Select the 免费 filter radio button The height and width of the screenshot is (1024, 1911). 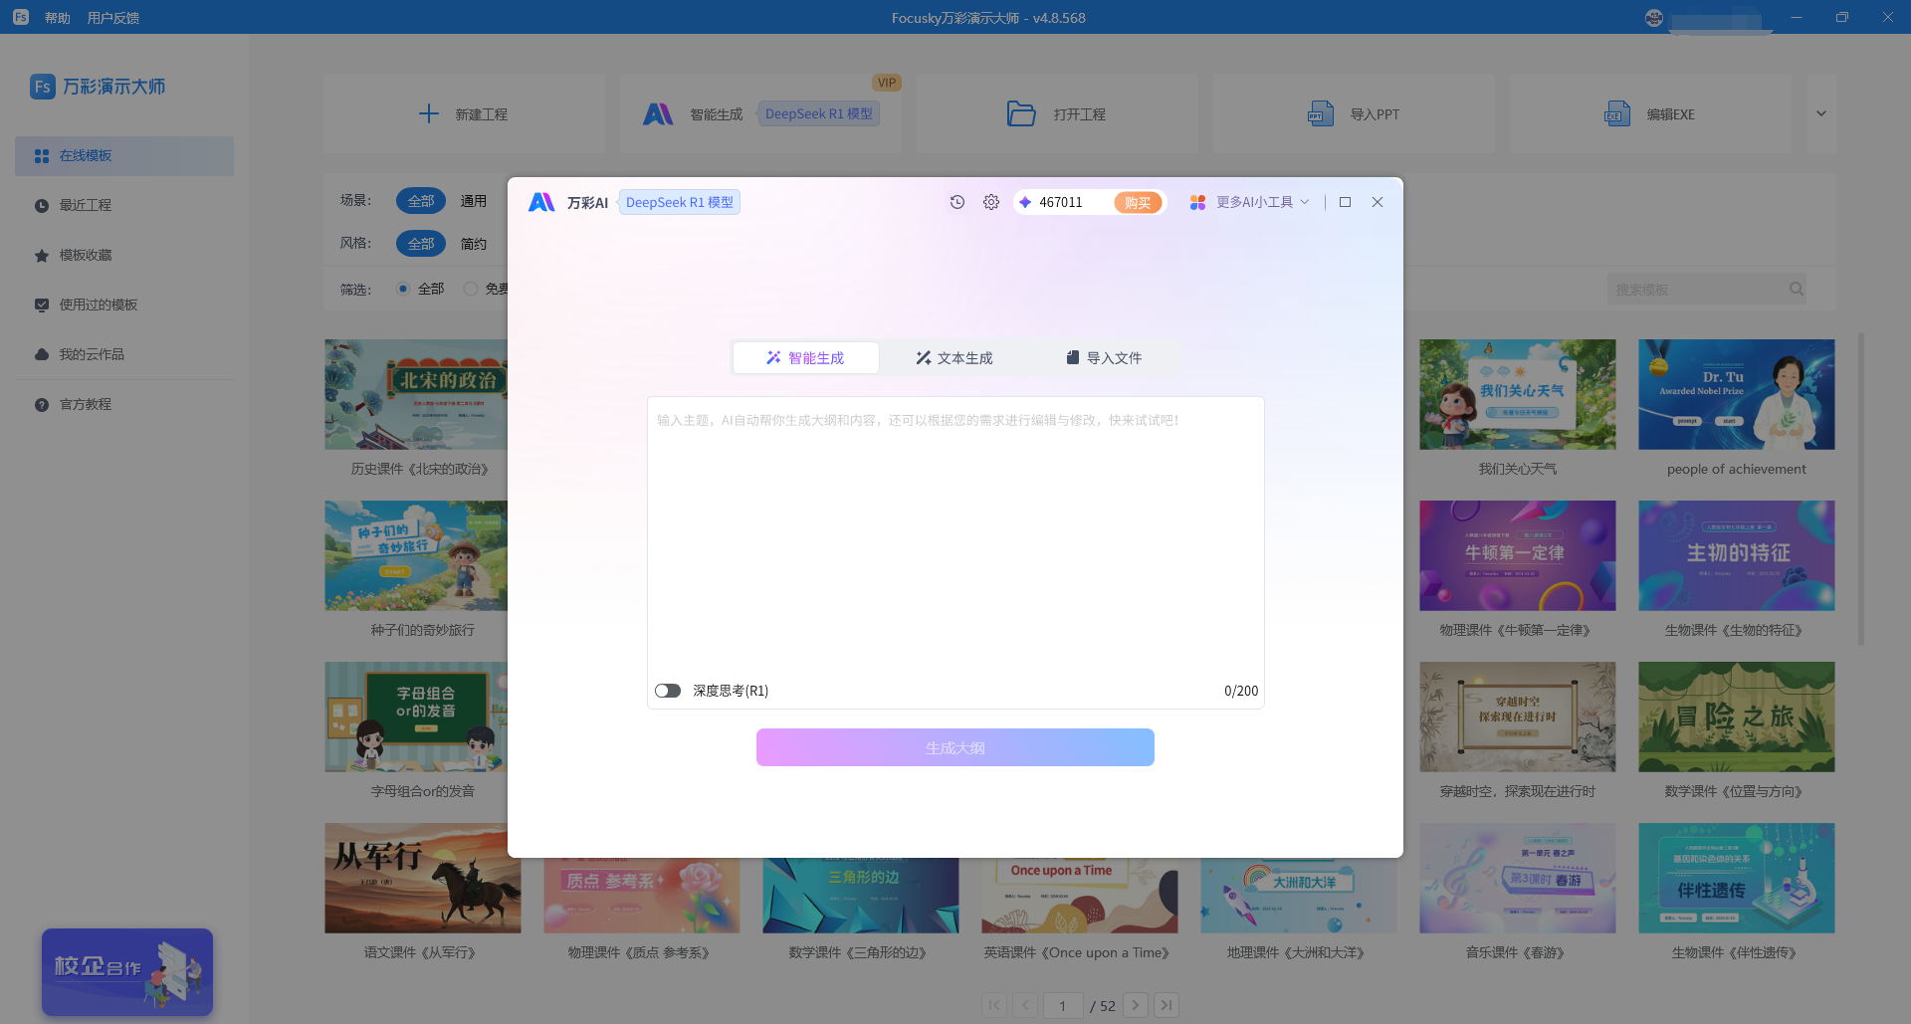(471, 289)
